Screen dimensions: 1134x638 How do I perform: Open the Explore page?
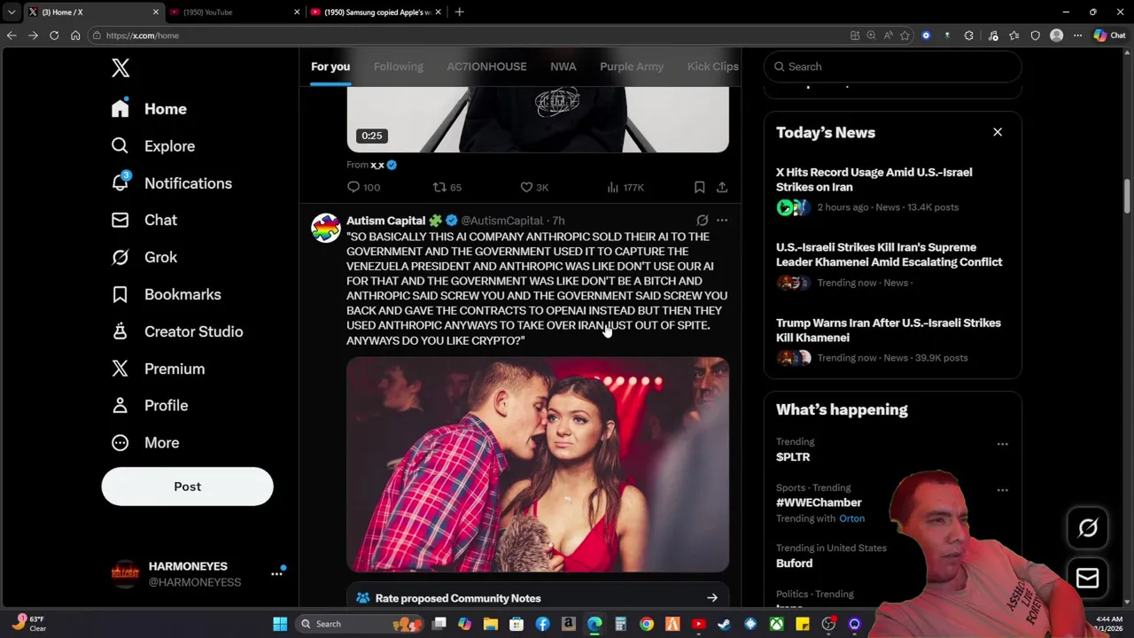(x=152, y=146)
